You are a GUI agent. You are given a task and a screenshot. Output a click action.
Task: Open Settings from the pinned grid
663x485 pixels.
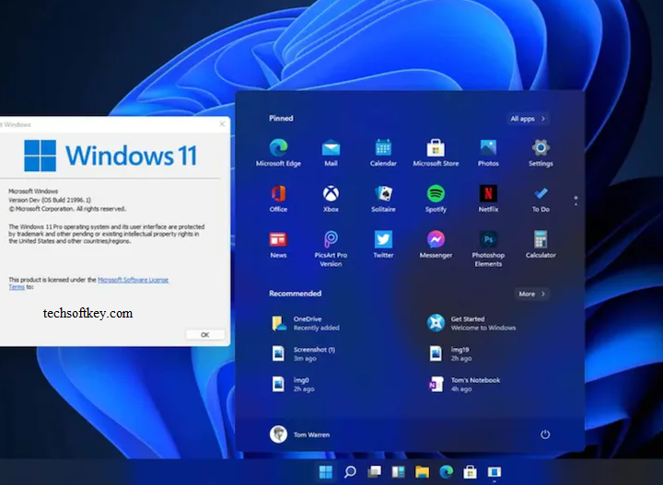click(541, 153)
